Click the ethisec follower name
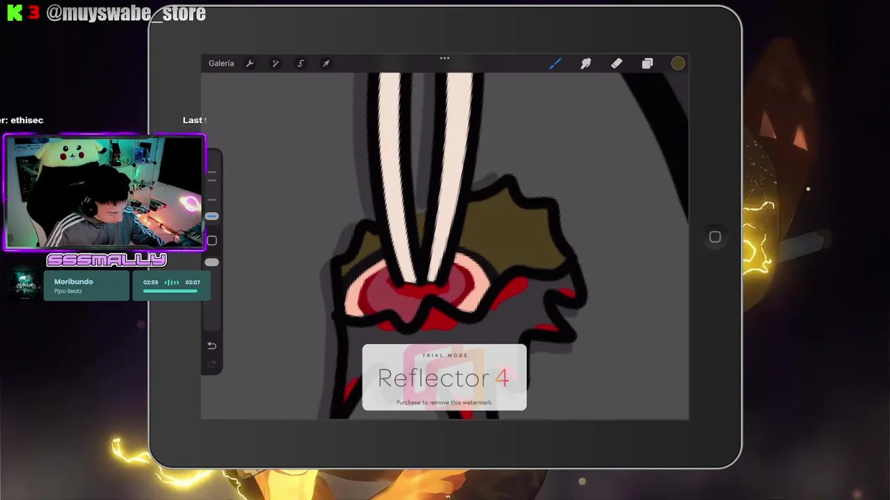The width and height of the screenshot is (890, 500). pos(26,120)
